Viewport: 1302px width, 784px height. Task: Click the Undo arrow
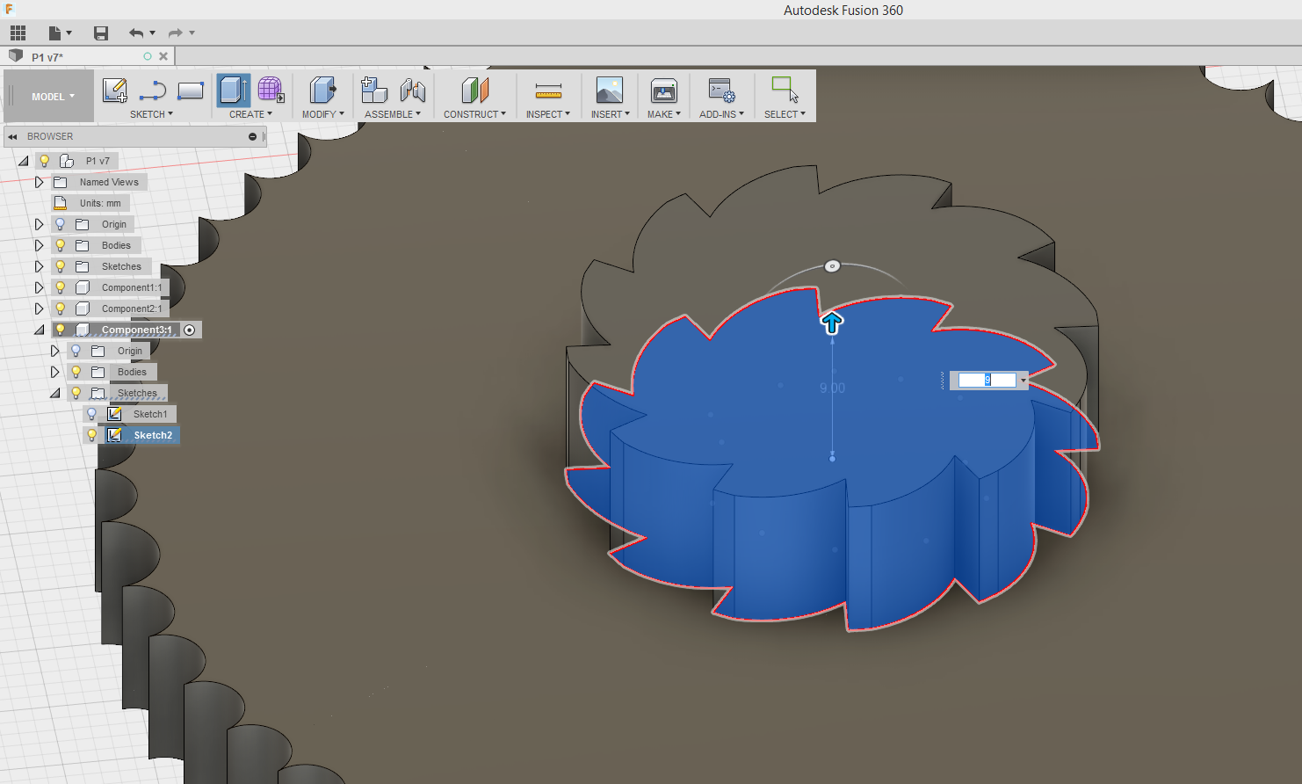pyautogui.click(x=136, y=33)
